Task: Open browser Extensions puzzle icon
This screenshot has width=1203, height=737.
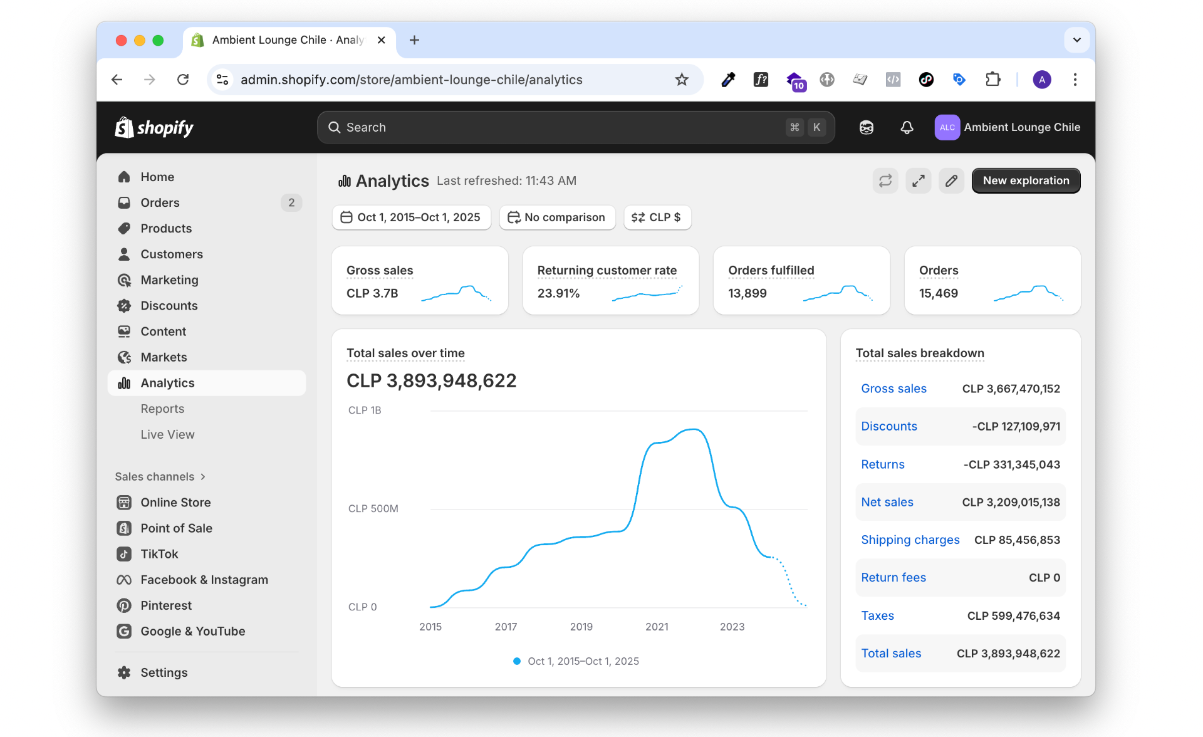Action: (992, 80)
